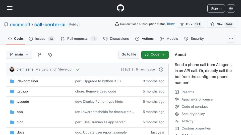Open the hamburger navigation menu
This screenshot has height=135, width=241.
pyautogui.click(x=10, y=8)
